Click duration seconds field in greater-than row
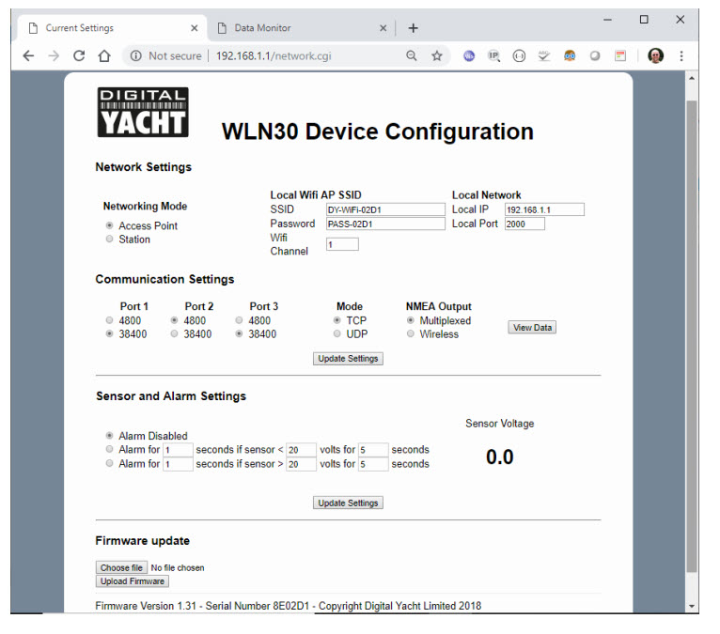This screenshot has height=634, width=720. click(x=374, y=464)
